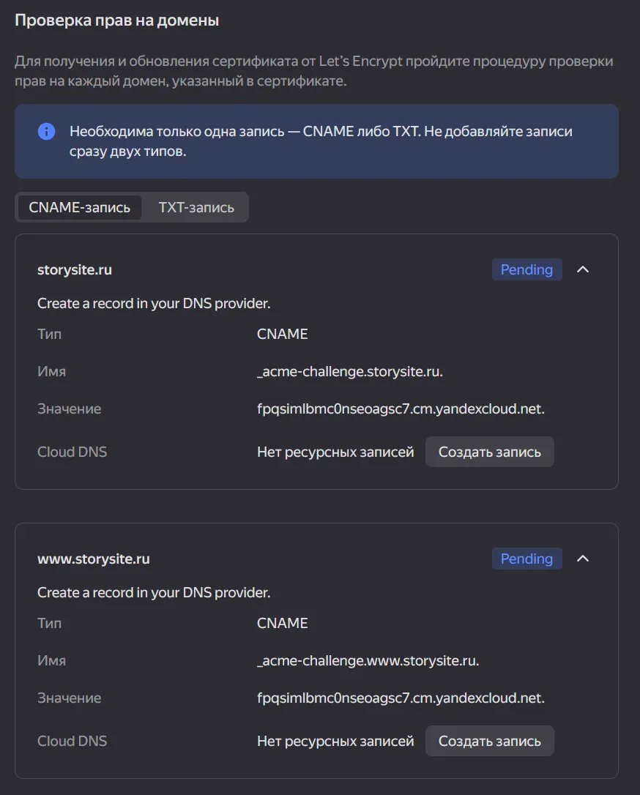Viewport: 640px width, 795px height.
Task: Click the yandexcloud.net value in www.storysite.ru card
Action: click(x=401, y=698)
